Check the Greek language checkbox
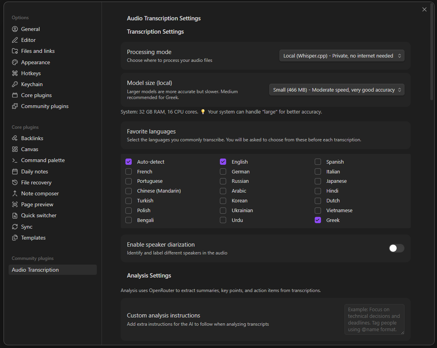 317,220
